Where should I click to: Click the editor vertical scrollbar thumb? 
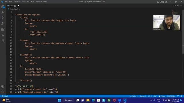[x=183, y=32]
